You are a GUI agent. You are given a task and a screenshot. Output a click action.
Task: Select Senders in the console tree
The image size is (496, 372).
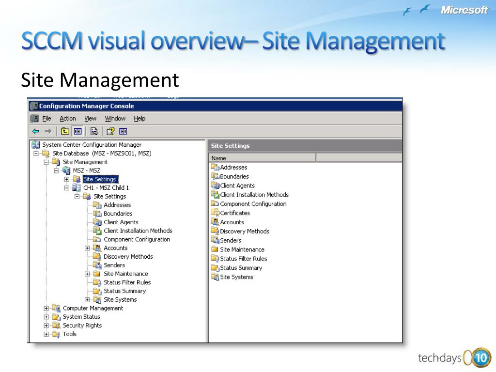114,265
